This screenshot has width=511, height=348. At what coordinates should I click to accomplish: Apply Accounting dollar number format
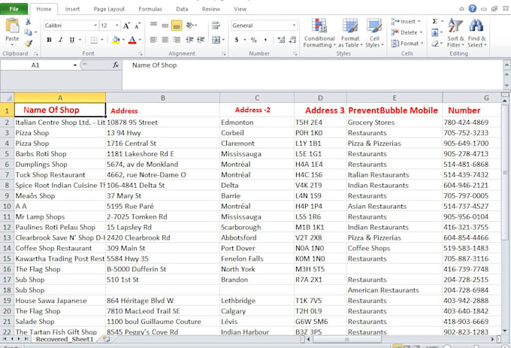point(237,40)
